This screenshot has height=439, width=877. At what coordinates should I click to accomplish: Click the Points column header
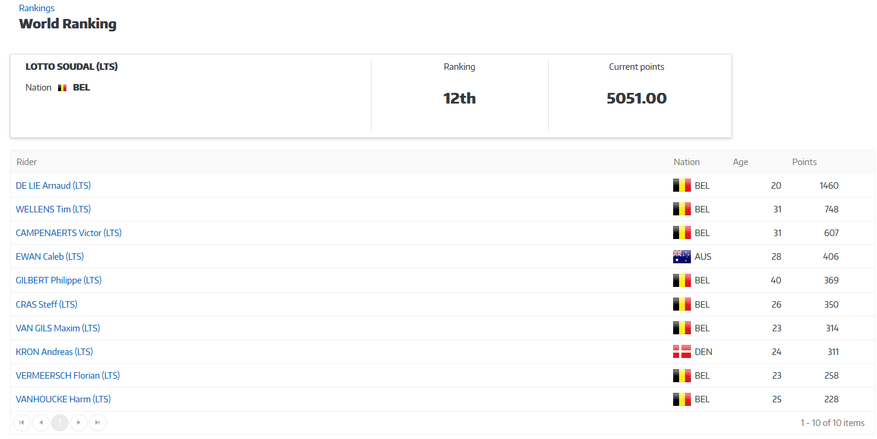(x=804, y=162)
